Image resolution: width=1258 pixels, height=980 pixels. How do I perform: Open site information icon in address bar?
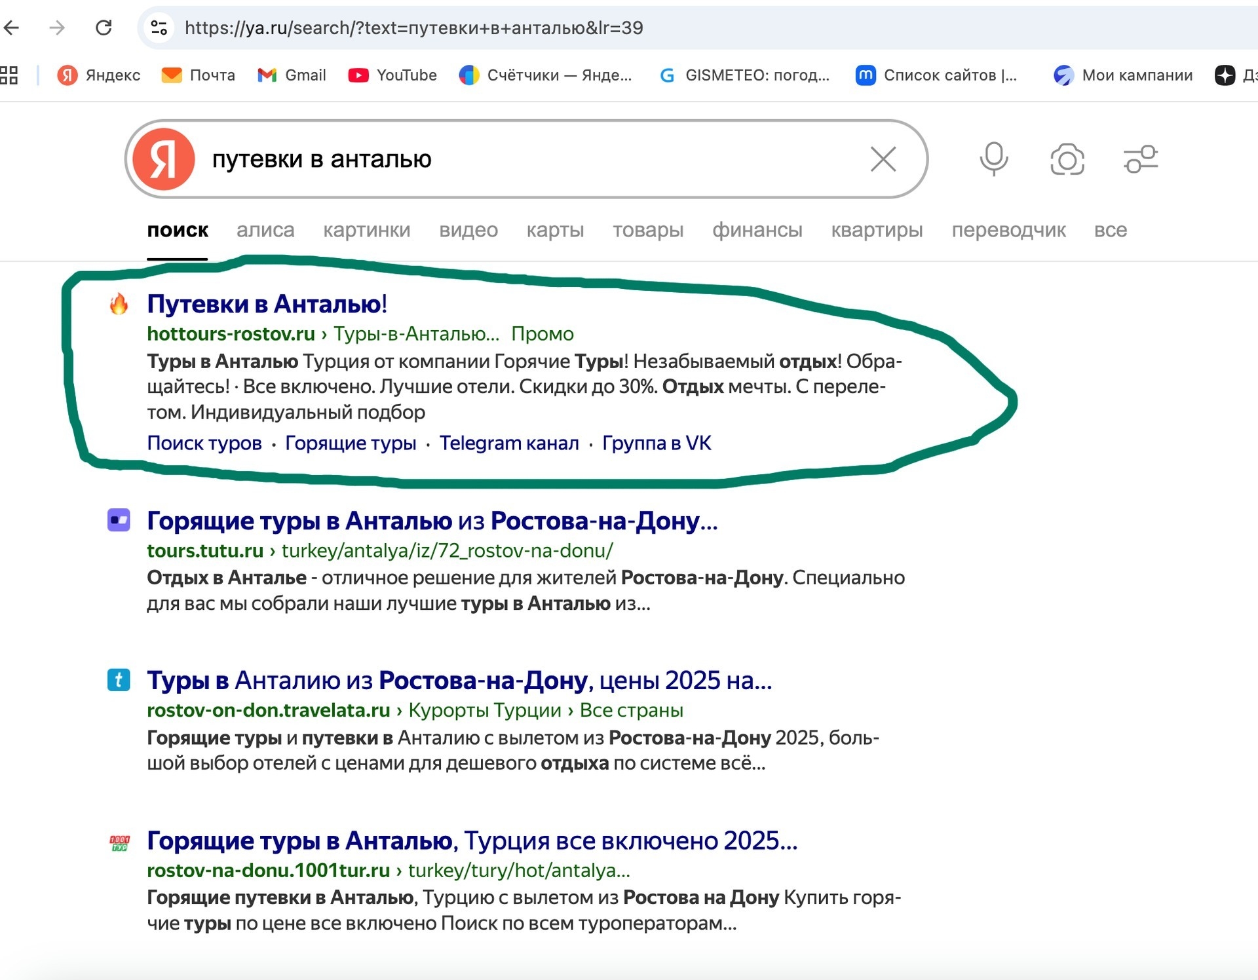tap(159, 28)
